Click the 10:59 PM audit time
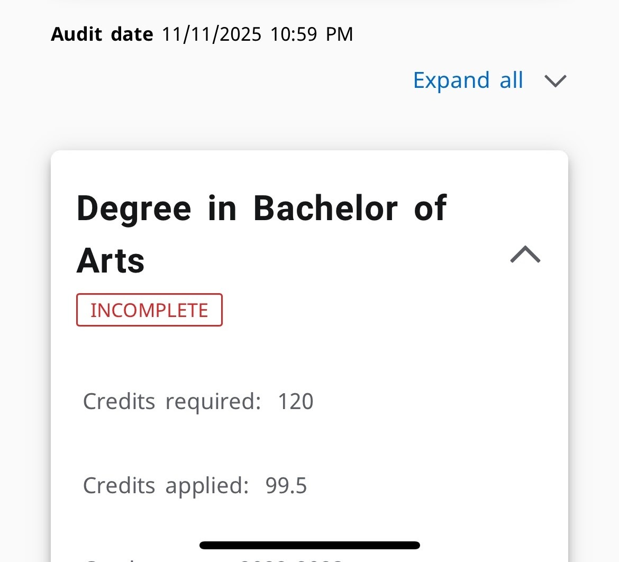619x562 pixels. coord(312,35)
